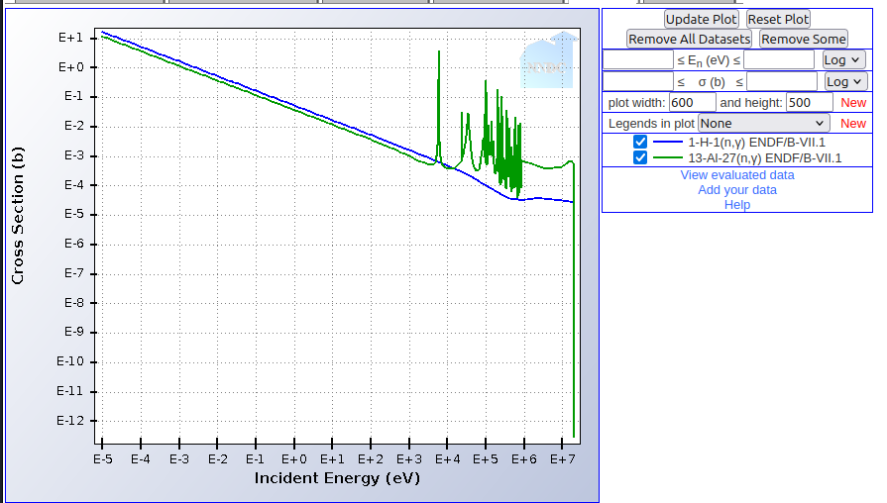Open the Legends in plot dropdown
Image resolution: width=887 pixels, height=503 pixels.
pos(763,124)
